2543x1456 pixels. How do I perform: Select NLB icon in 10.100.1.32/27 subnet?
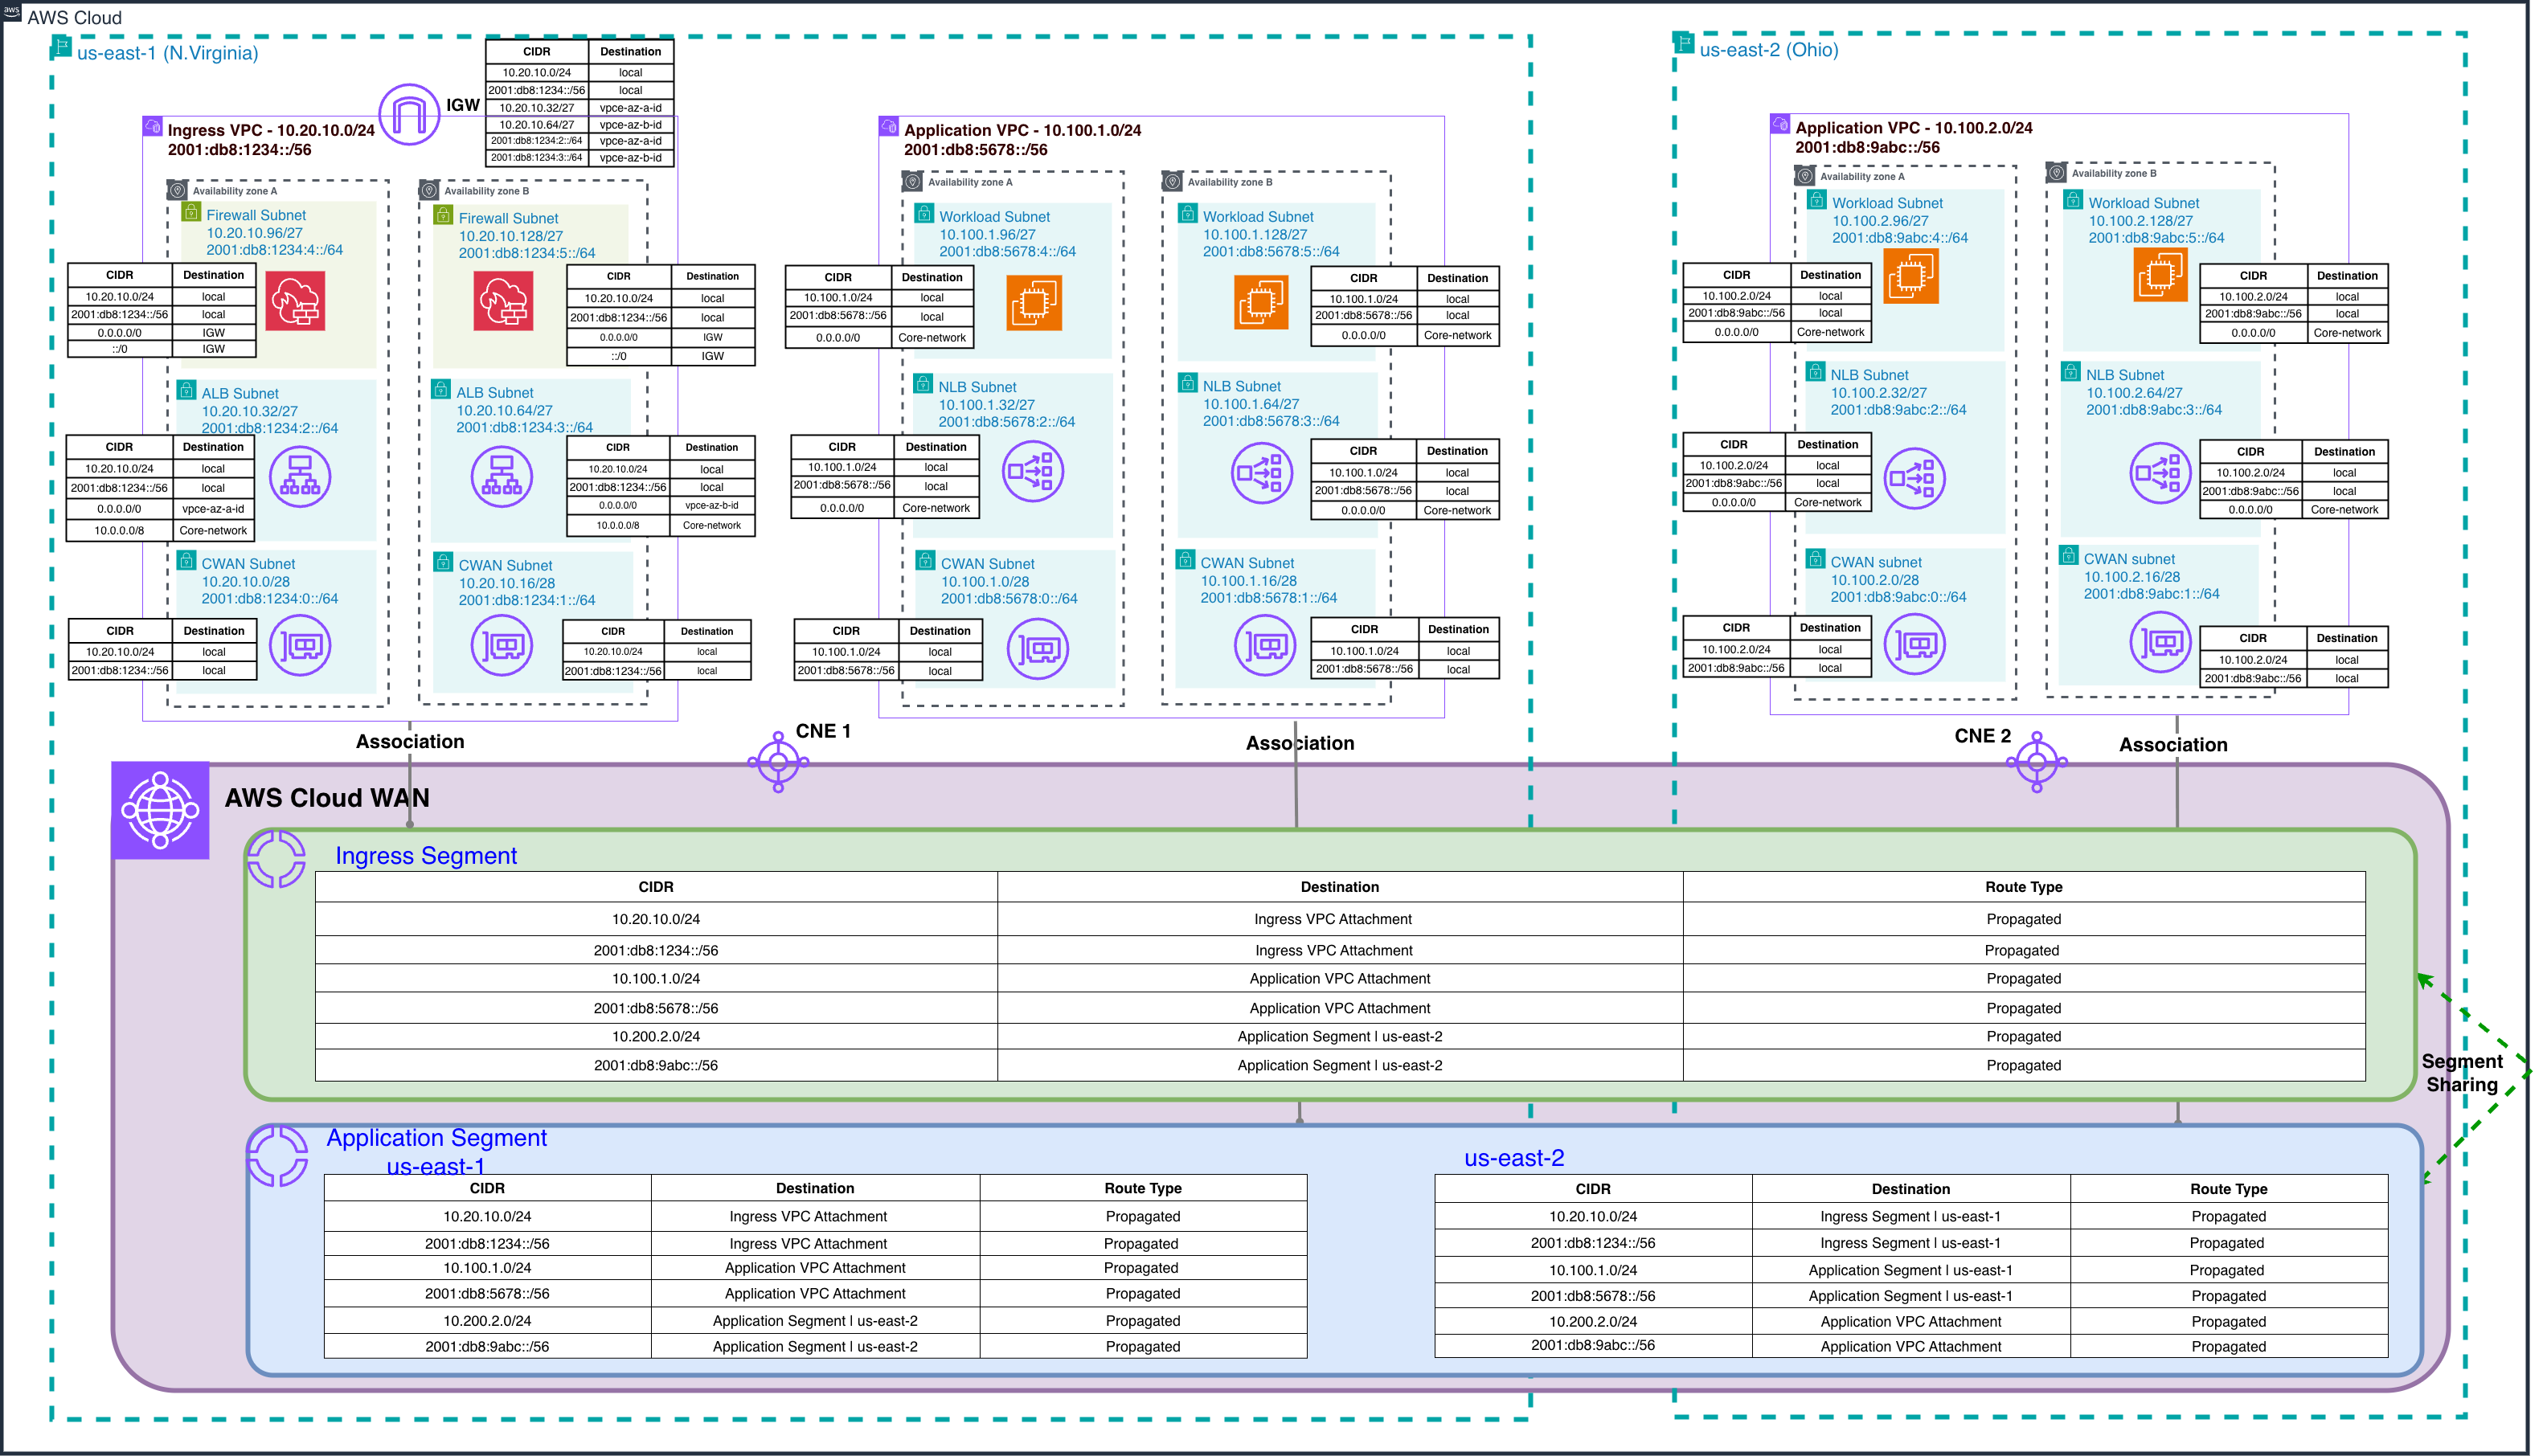[1033, 472]
